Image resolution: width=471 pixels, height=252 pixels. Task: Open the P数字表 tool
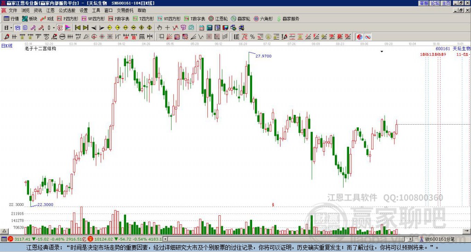click(119, 18)
